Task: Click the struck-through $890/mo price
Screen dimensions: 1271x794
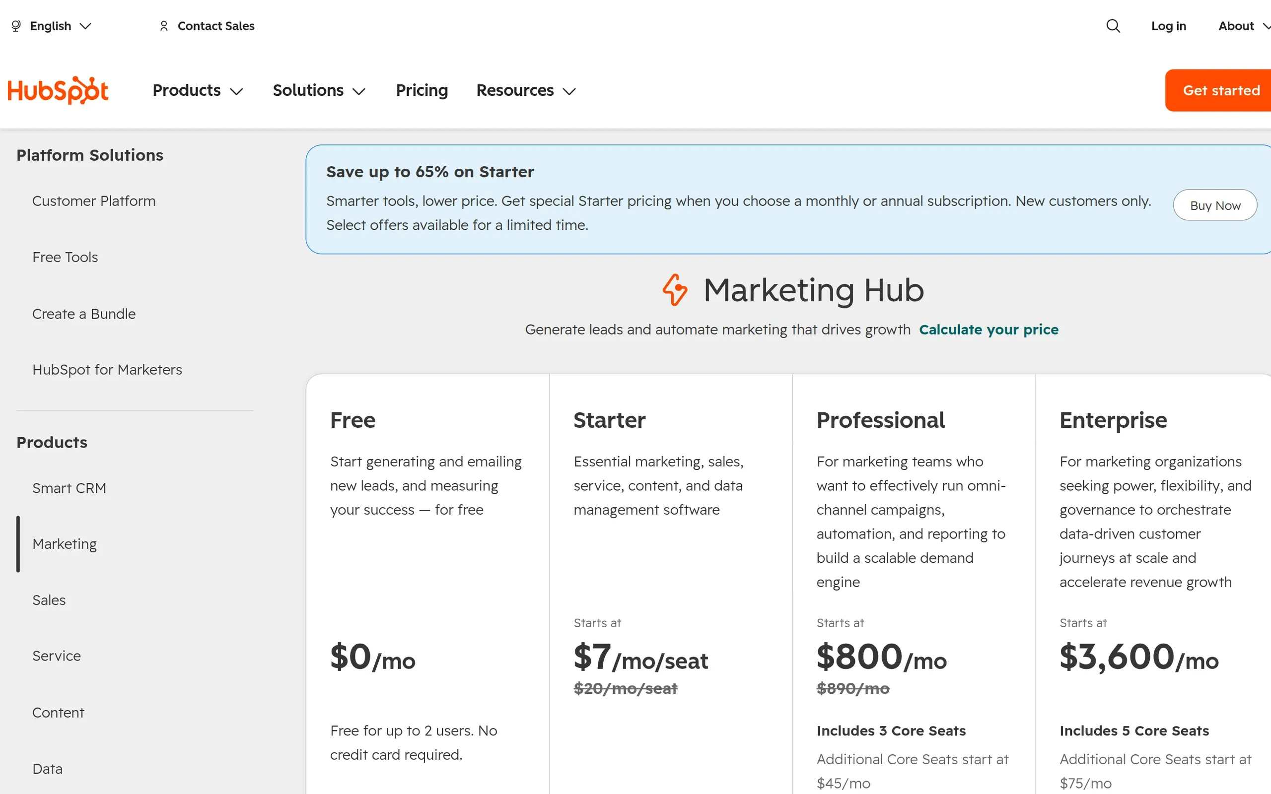Action: (x=853, y=688)
